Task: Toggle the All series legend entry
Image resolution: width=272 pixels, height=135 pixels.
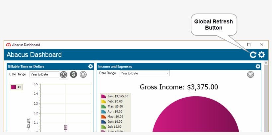Action: pos(16,87)
